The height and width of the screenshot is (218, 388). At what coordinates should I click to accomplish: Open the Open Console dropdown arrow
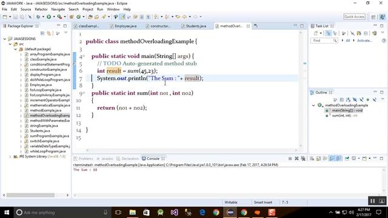369,159
